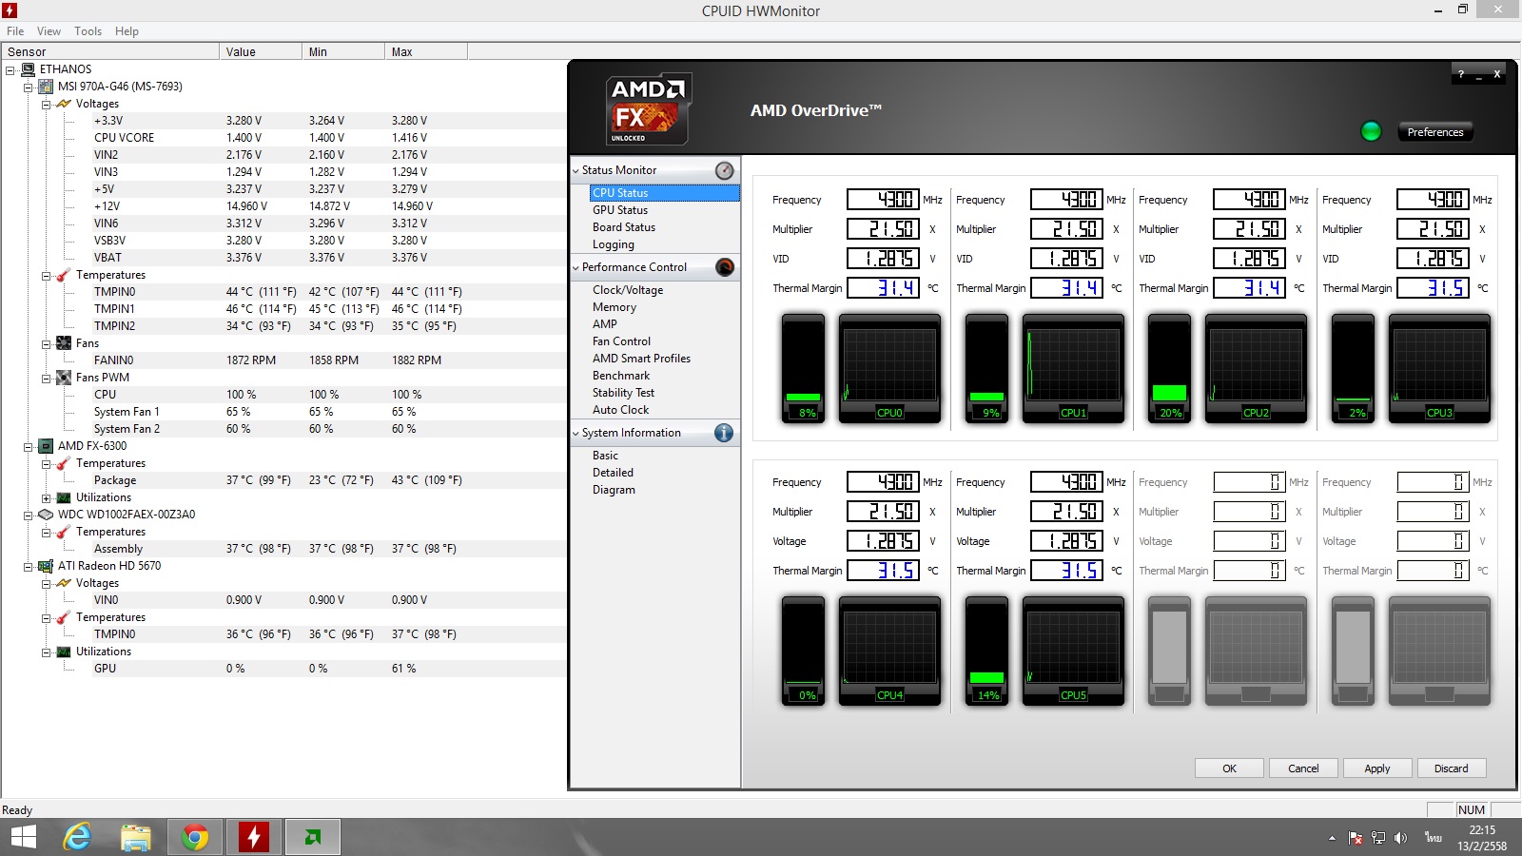Click the System Information blue info icon

[724, 433]
